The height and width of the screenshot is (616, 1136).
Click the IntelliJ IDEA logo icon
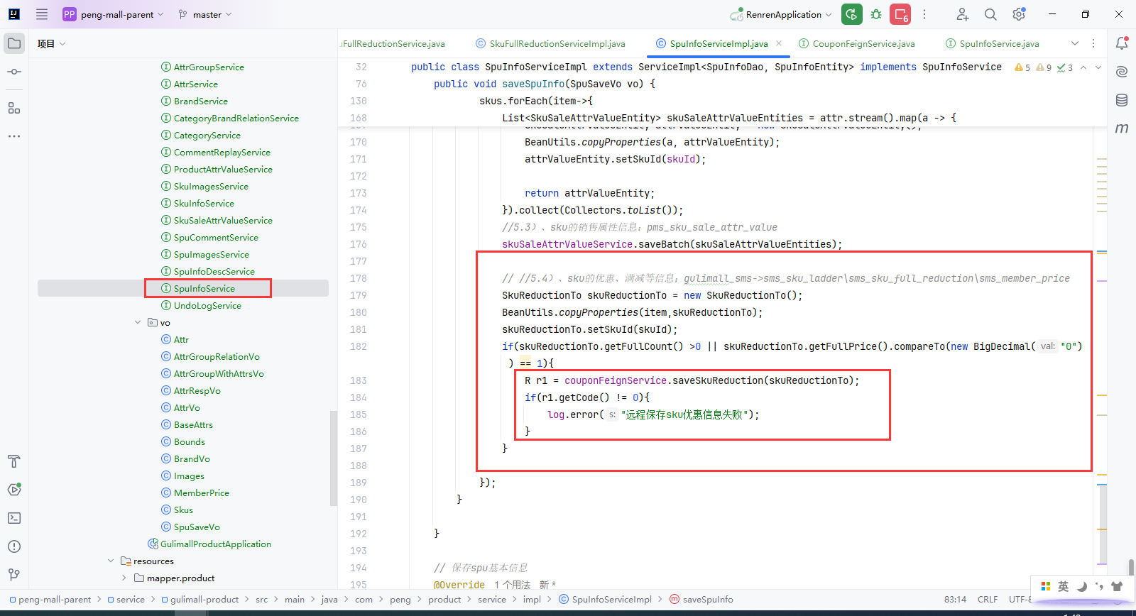[14, 14]
